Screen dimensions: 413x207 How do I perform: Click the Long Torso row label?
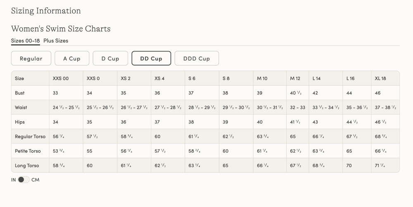(x=27, y=166)
